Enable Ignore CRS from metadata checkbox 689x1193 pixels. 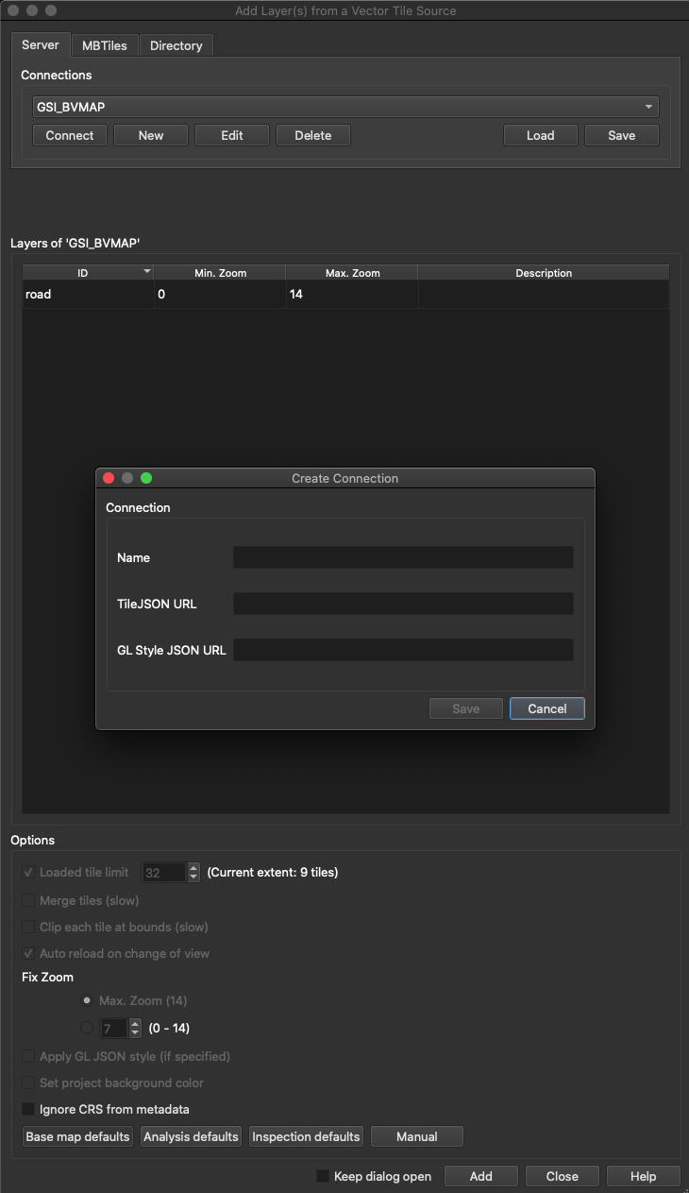click(28, 1109)
